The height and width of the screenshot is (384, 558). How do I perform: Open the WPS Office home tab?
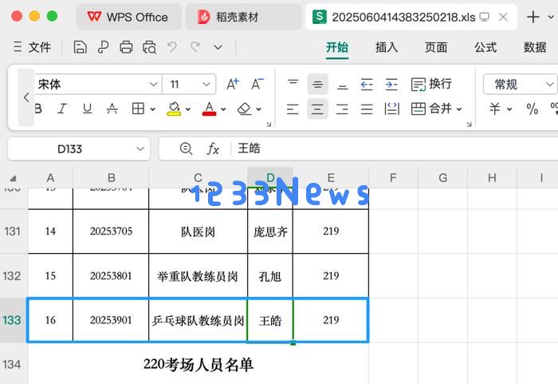(129, 17)
